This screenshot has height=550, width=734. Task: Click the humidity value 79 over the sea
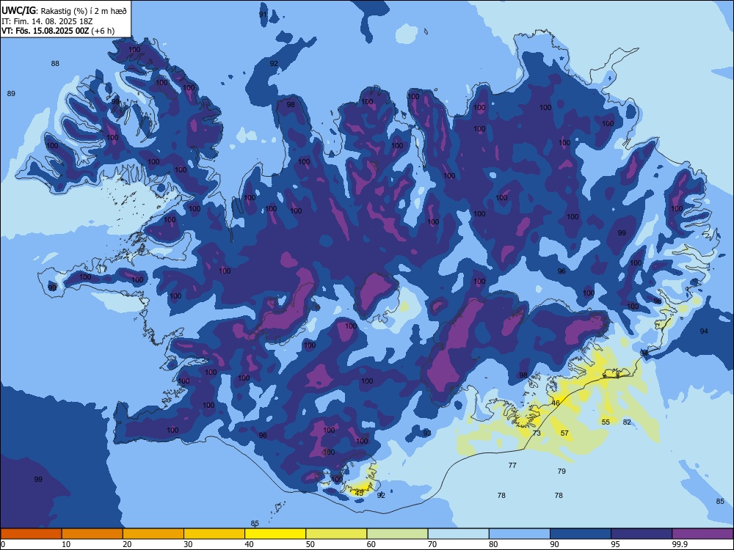click(x=562, y=471)
